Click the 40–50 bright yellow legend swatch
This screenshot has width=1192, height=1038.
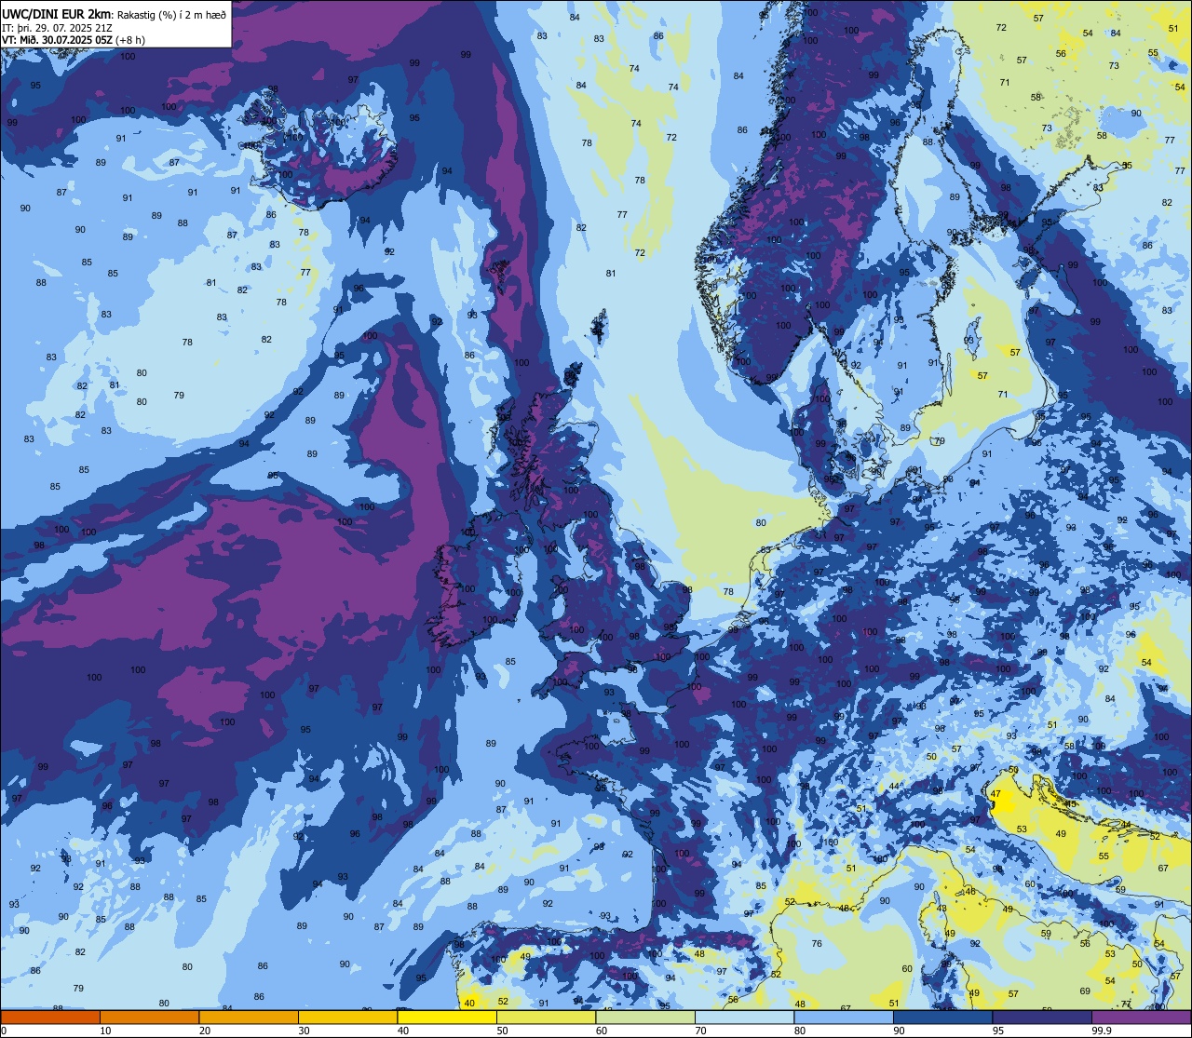coord(447,1017)
